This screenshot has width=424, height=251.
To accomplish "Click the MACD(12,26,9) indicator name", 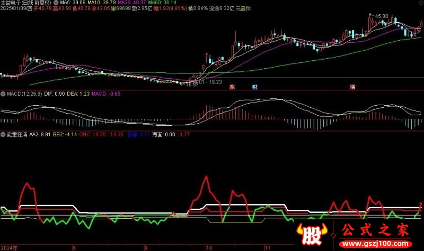I will pyautogui.click(x=24, y=94).
